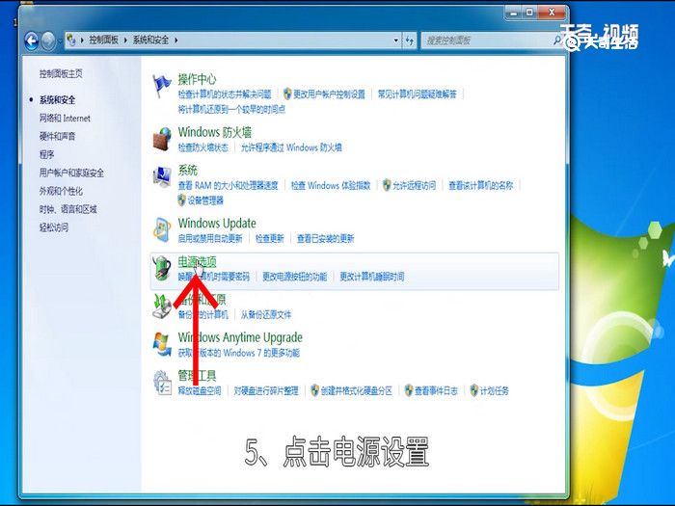Viewport: 675px width, 506px height.
Task: Open the 管理工具 gear checklist icon
Action: click(162, 383)
